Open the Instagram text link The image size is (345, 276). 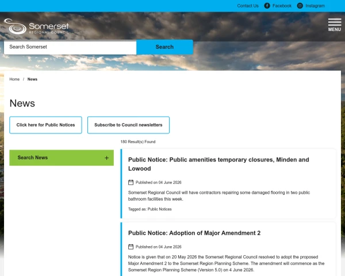(315, 6)
